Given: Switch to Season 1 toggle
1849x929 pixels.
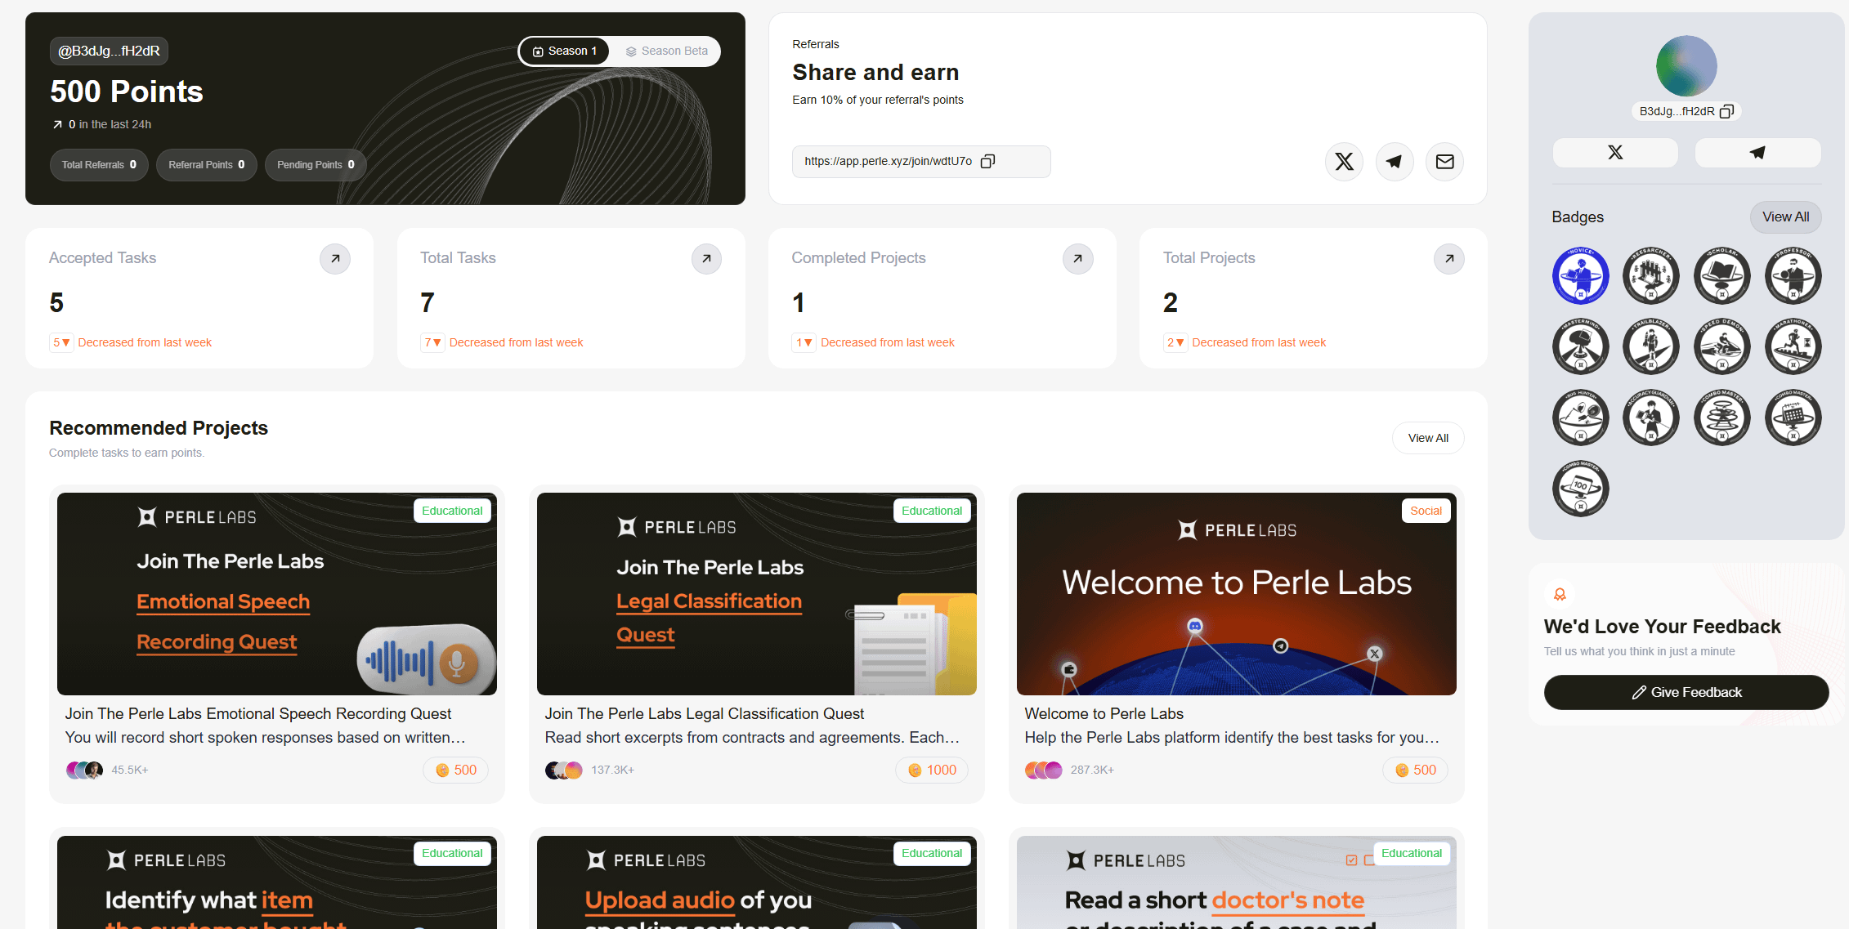Looking at the screenshot, I should [564, 51].
